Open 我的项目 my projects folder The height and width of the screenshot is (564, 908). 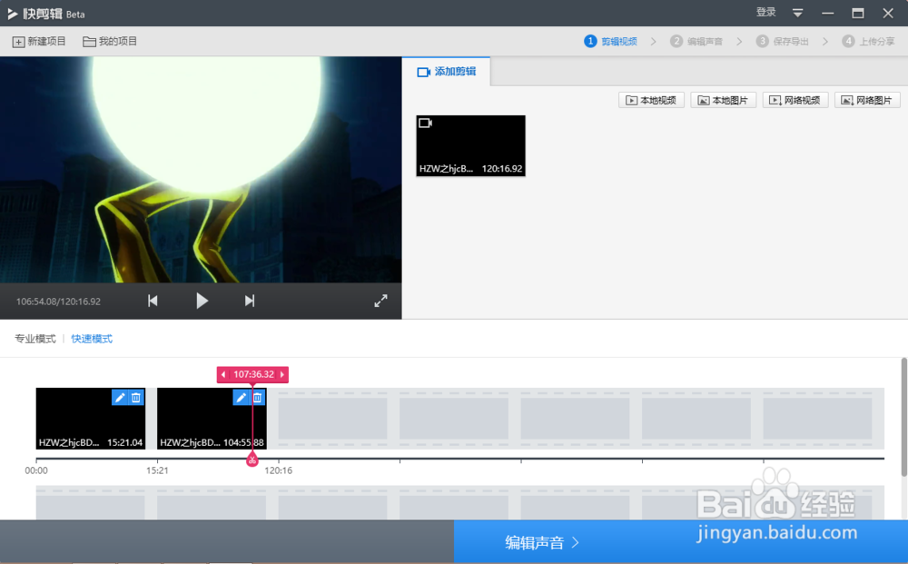(x=110, y=42)
